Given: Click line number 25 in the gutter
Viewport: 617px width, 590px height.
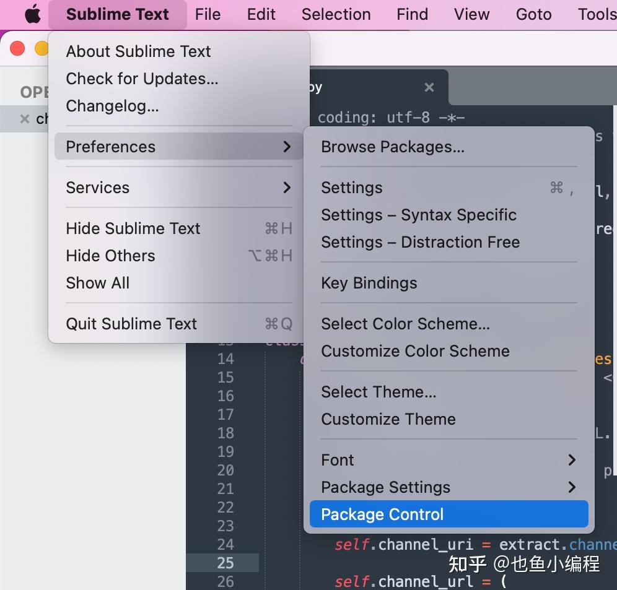Looking at the screenshot, I should (225, 563).
